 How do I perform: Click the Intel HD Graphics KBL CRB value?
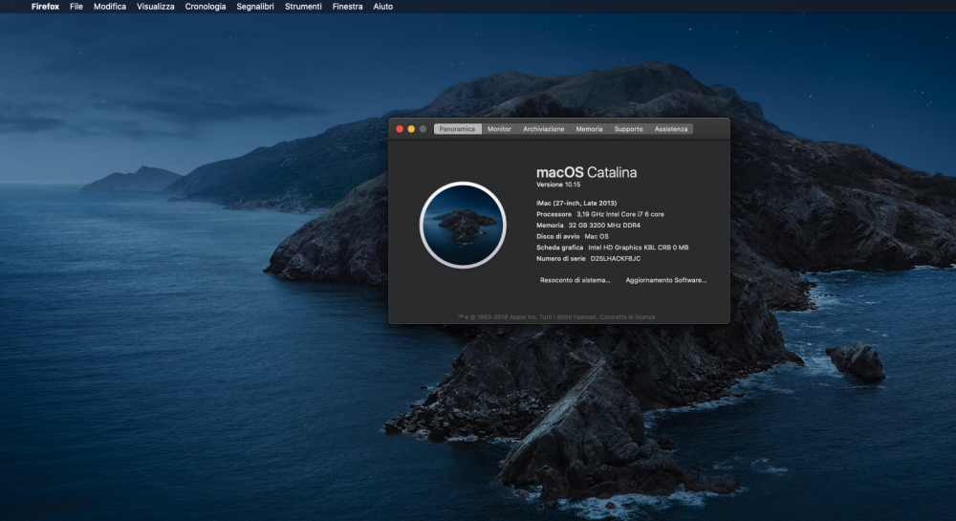(639, 248)
